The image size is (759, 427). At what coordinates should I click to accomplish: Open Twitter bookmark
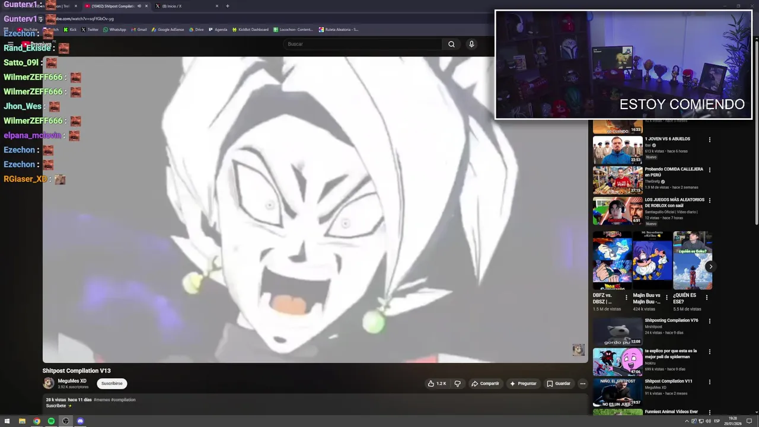[x=90, y=29]
